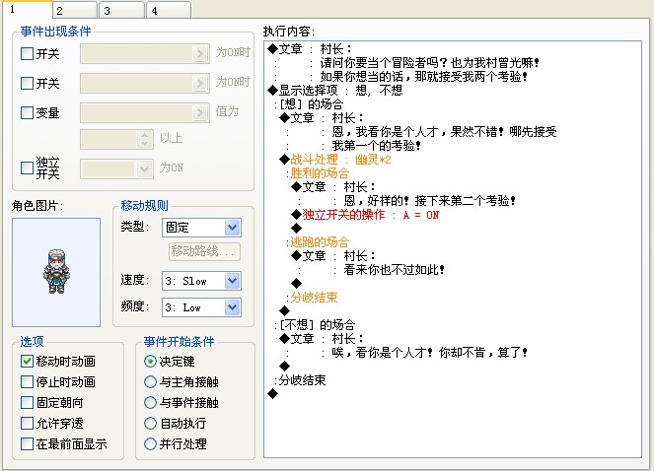Uncheck the 移动时动画 option
The image size is (654, 471).
(x=27, y=361)
